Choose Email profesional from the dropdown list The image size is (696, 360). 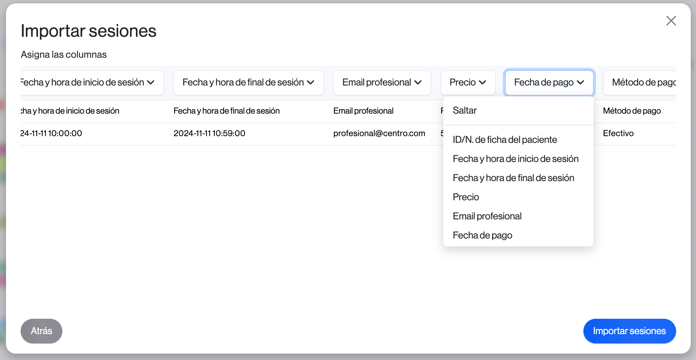coord(487,216)
